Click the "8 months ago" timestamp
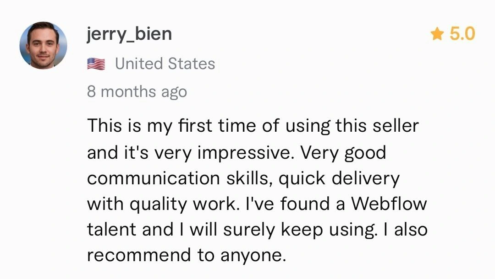This screenshot has width=495, height=279. tap(137, 91)
